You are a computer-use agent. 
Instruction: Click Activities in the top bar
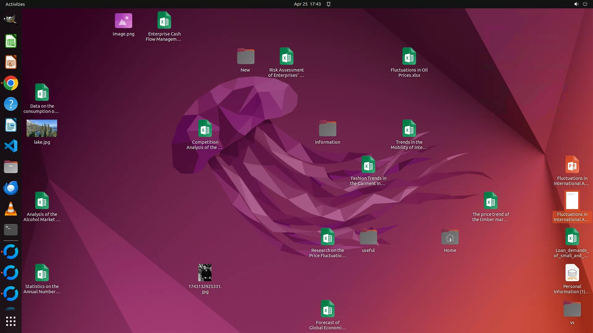(x=15, y=4)
